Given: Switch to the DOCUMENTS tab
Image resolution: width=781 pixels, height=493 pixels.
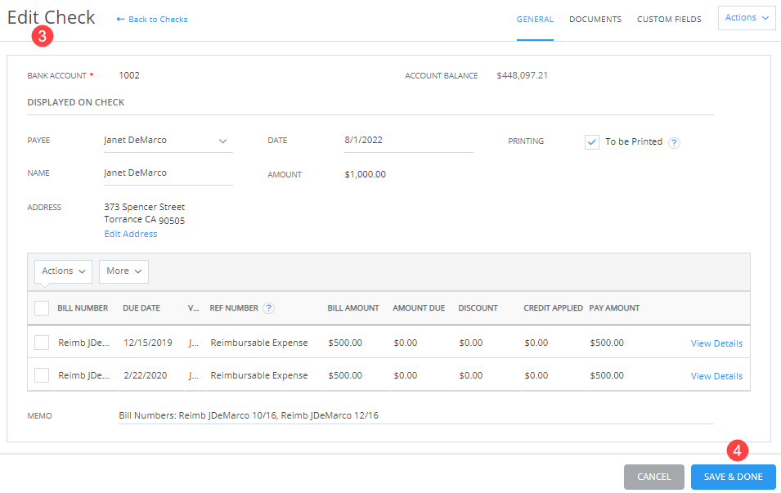Looking at the screenshot, I should pyautogui.click(x=595, y=19).
